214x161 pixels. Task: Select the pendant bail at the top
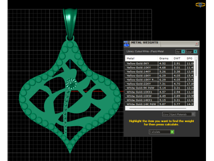click(70, 24)
